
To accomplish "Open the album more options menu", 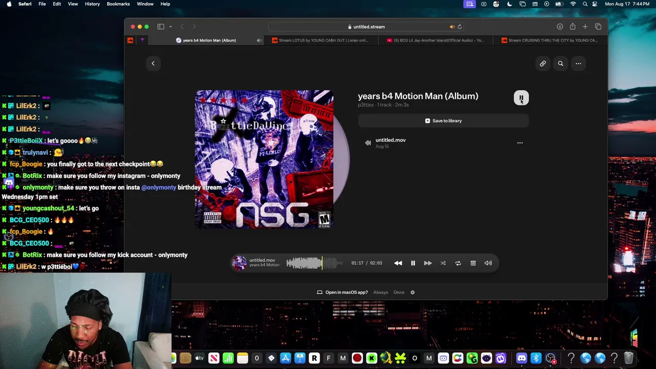I will click(x=578, y=64).
